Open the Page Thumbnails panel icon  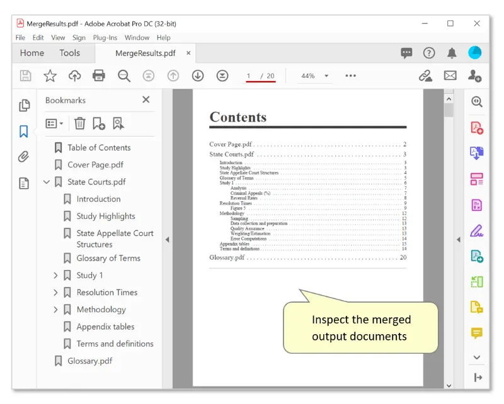coord(24,106)
